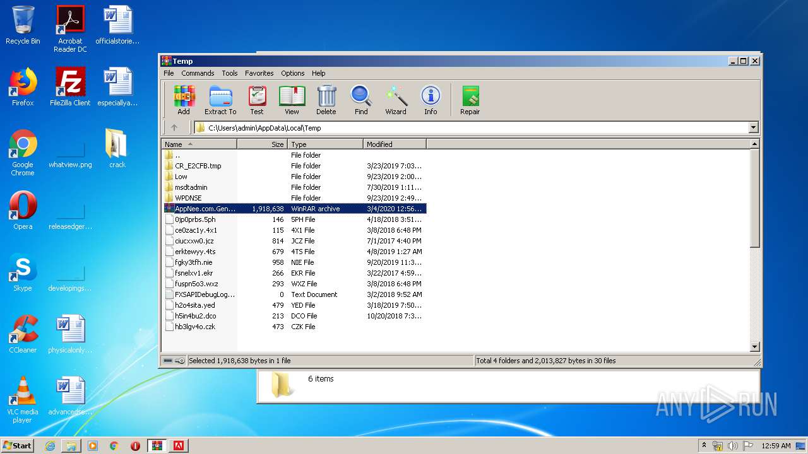Click the Add toolbar icon
Image resolution: width=808 pixels, height=454 pixels.
point(184,100)
